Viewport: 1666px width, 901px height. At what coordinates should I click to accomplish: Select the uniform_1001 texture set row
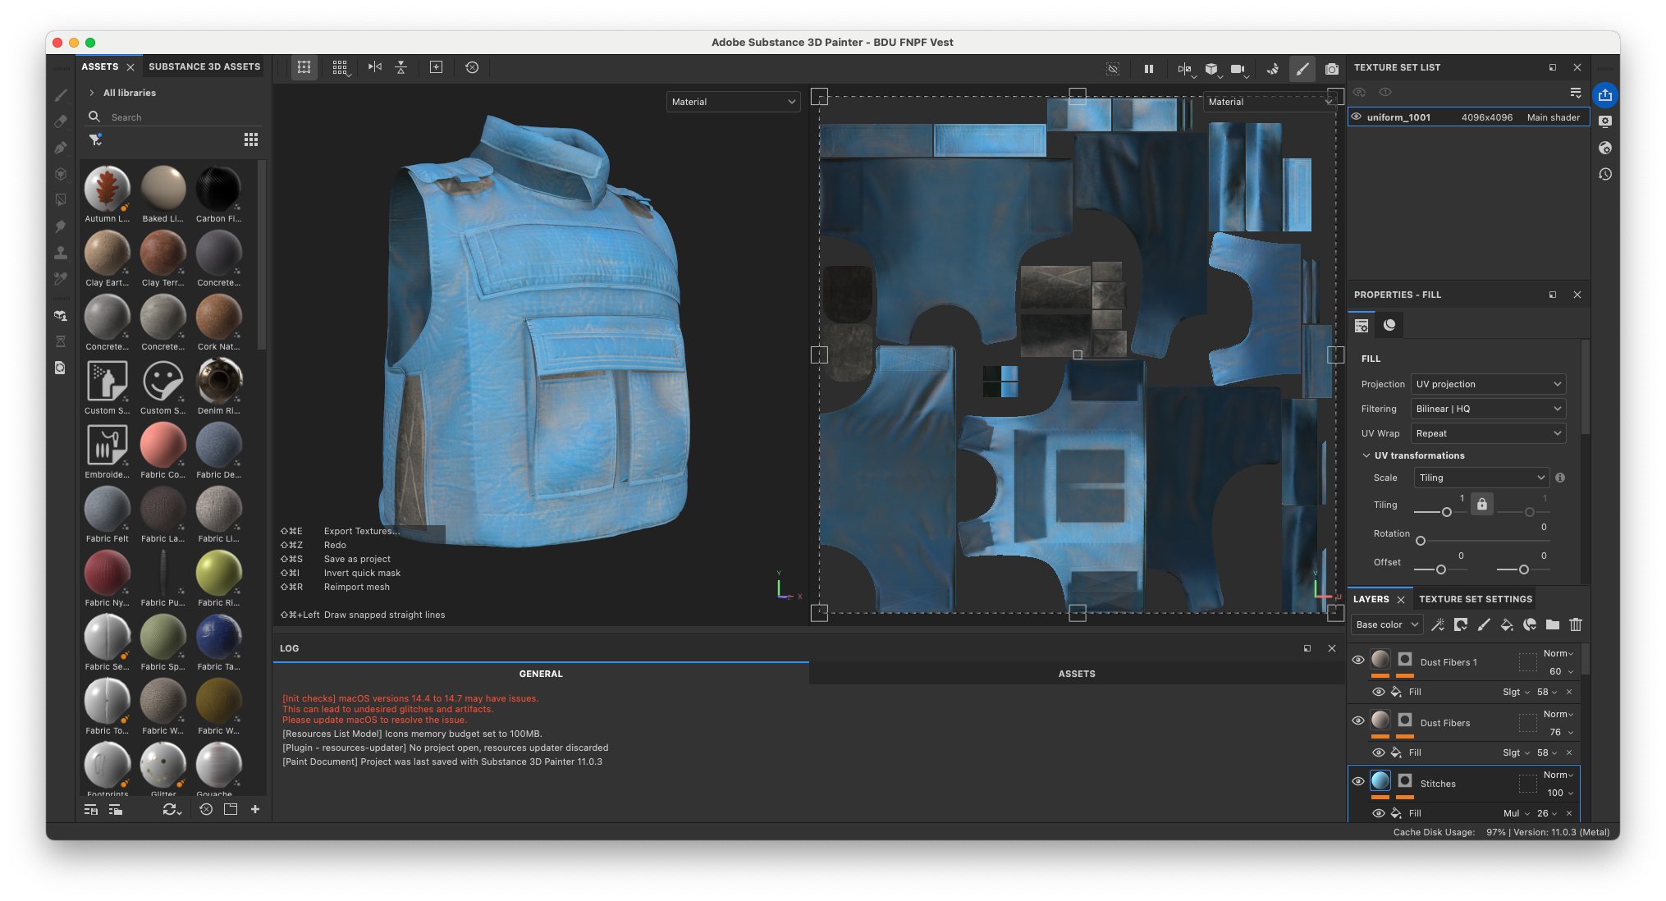[x=1469, y=117]
